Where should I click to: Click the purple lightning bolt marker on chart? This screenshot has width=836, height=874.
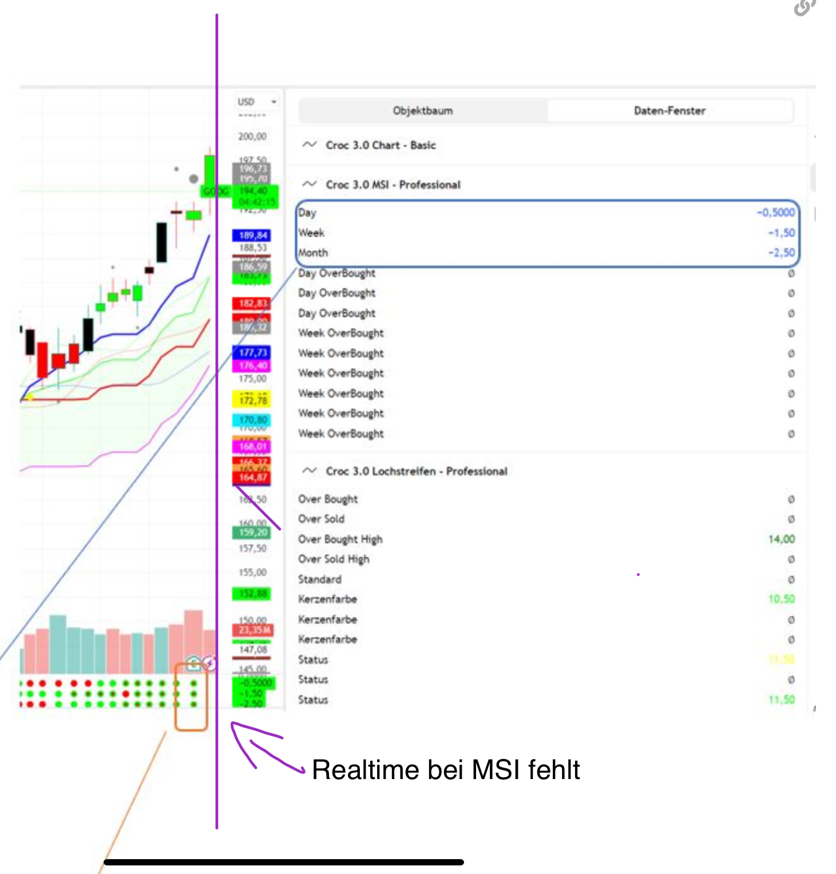point(210,664)
